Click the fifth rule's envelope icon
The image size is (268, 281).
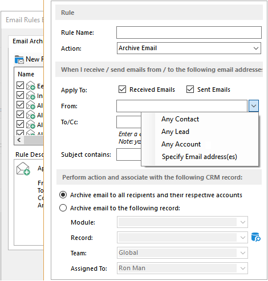(31, 124)
